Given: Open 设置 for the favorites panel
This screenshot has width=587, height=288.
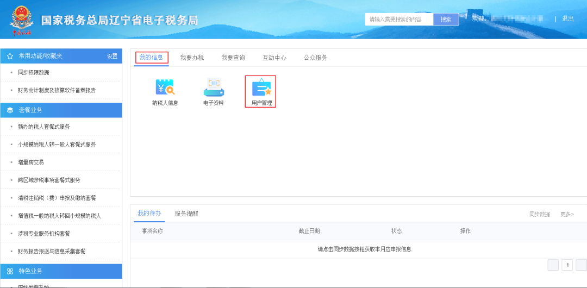Looking at the screenshot, I should [x=113, y=56].
